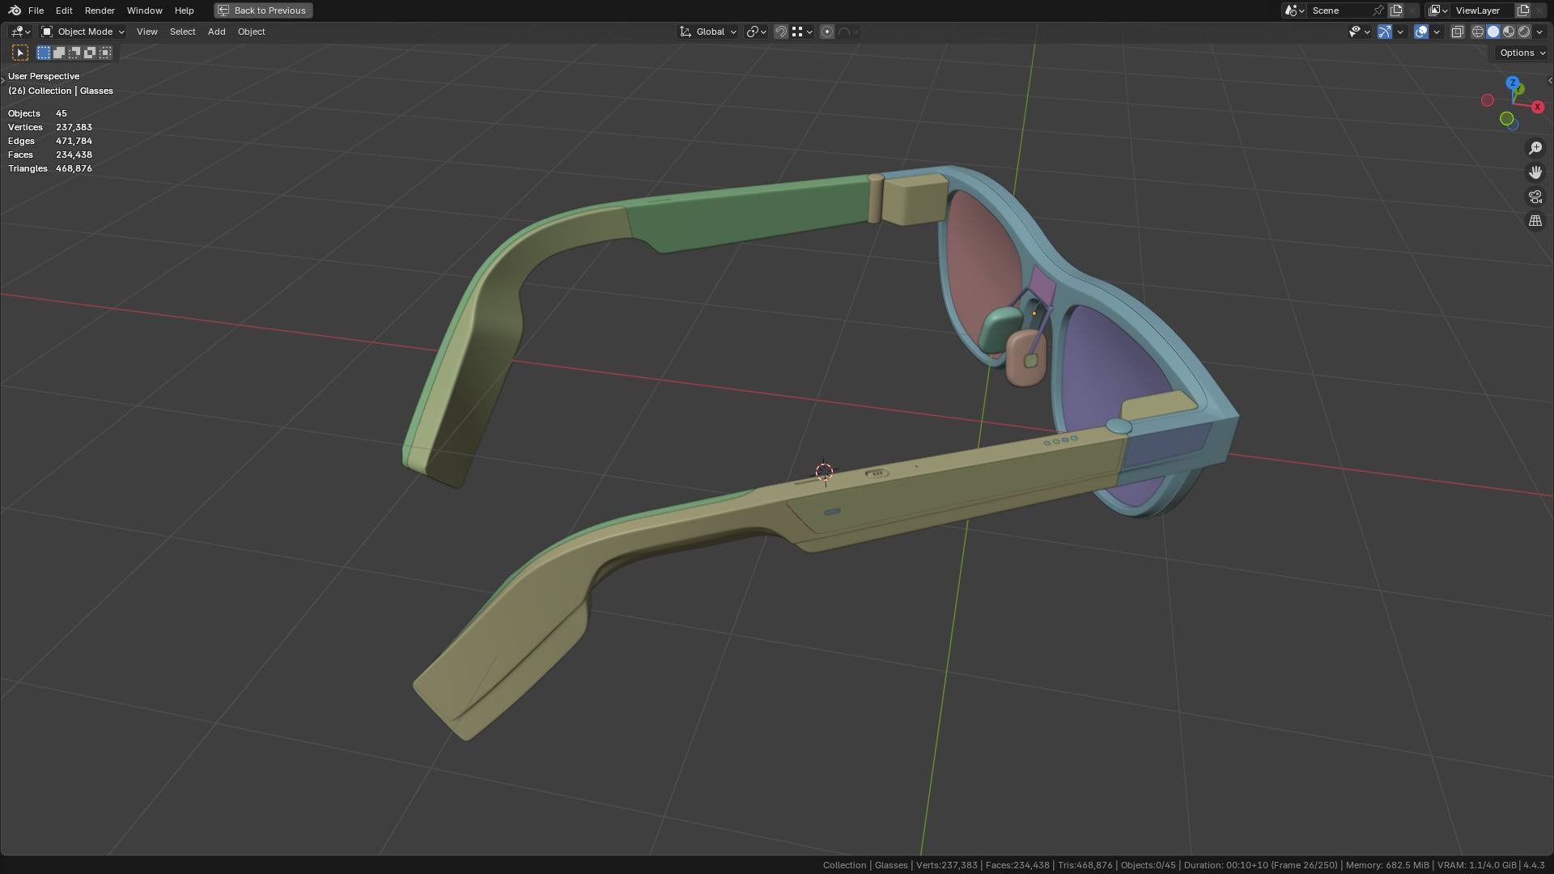Open the Add menu in viewport header

pyautogui.click(x=216, y=32)
